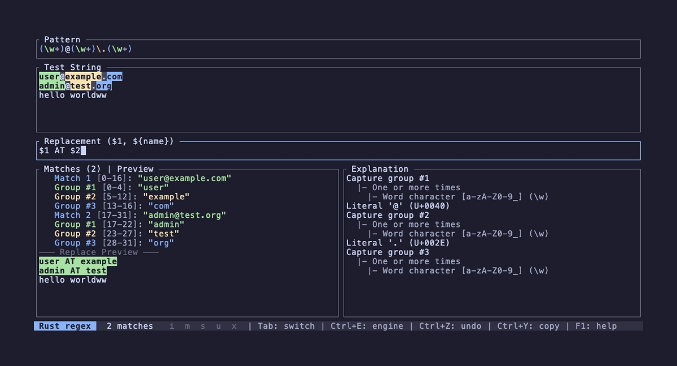Enable the u unicode flag
This screenshot has width=677, height=366.
(218, 325)
